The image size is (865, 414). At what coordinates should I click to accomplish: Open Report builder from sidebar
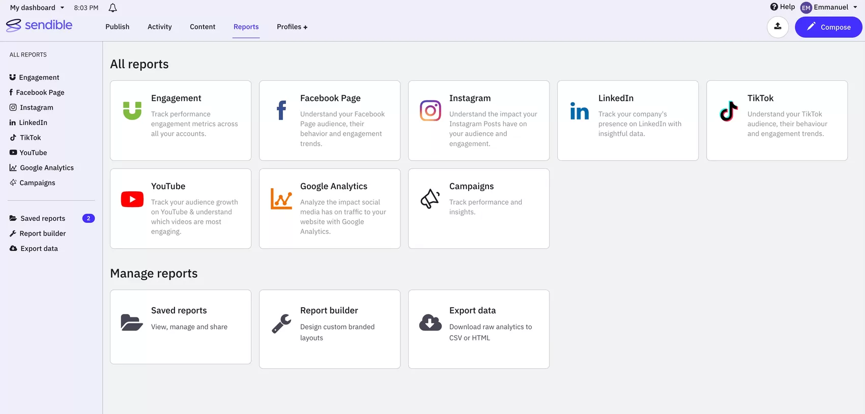[43, 233]
